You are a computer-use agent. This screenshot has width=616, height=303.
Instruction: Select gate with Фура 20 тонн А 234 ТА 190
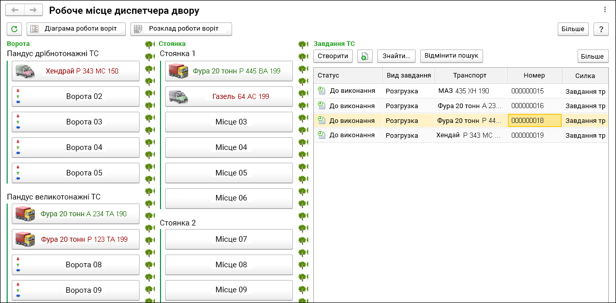[x=76, y=214]
